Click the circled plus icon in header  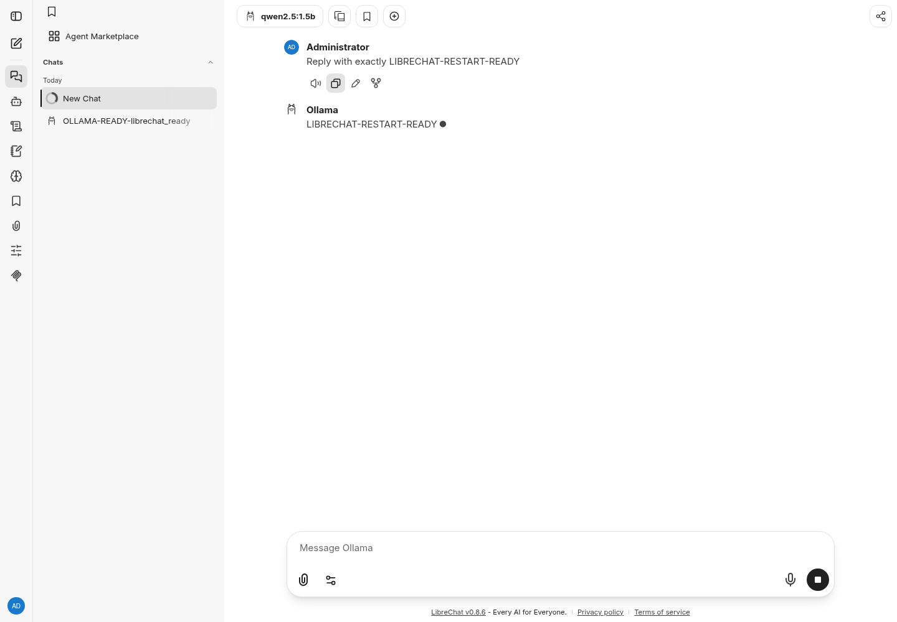(394, 16)
